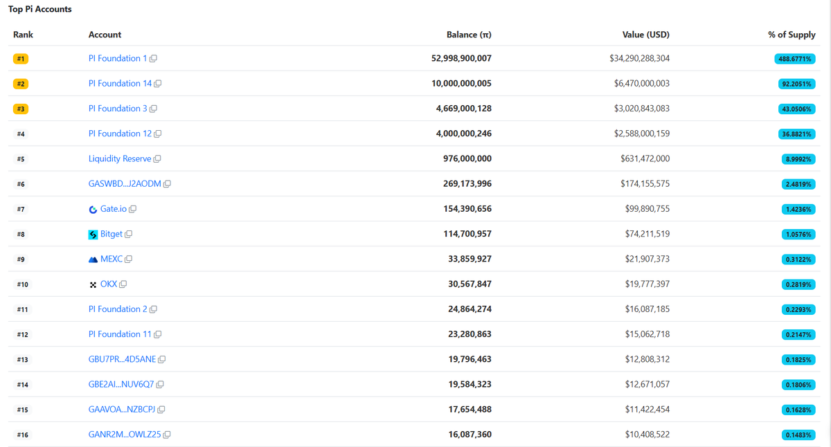Open PI Foundation 11 account link
Viewport: 831px width, 447px height.
(120, 334)
